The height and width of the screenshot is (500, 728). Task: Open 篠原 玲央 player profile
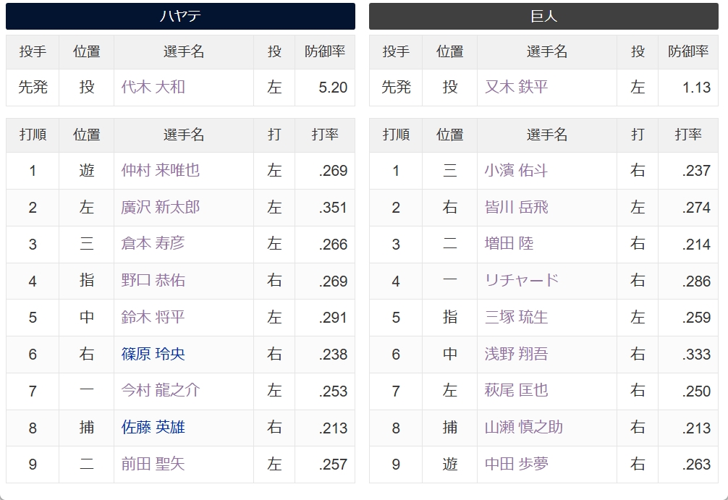153,355
